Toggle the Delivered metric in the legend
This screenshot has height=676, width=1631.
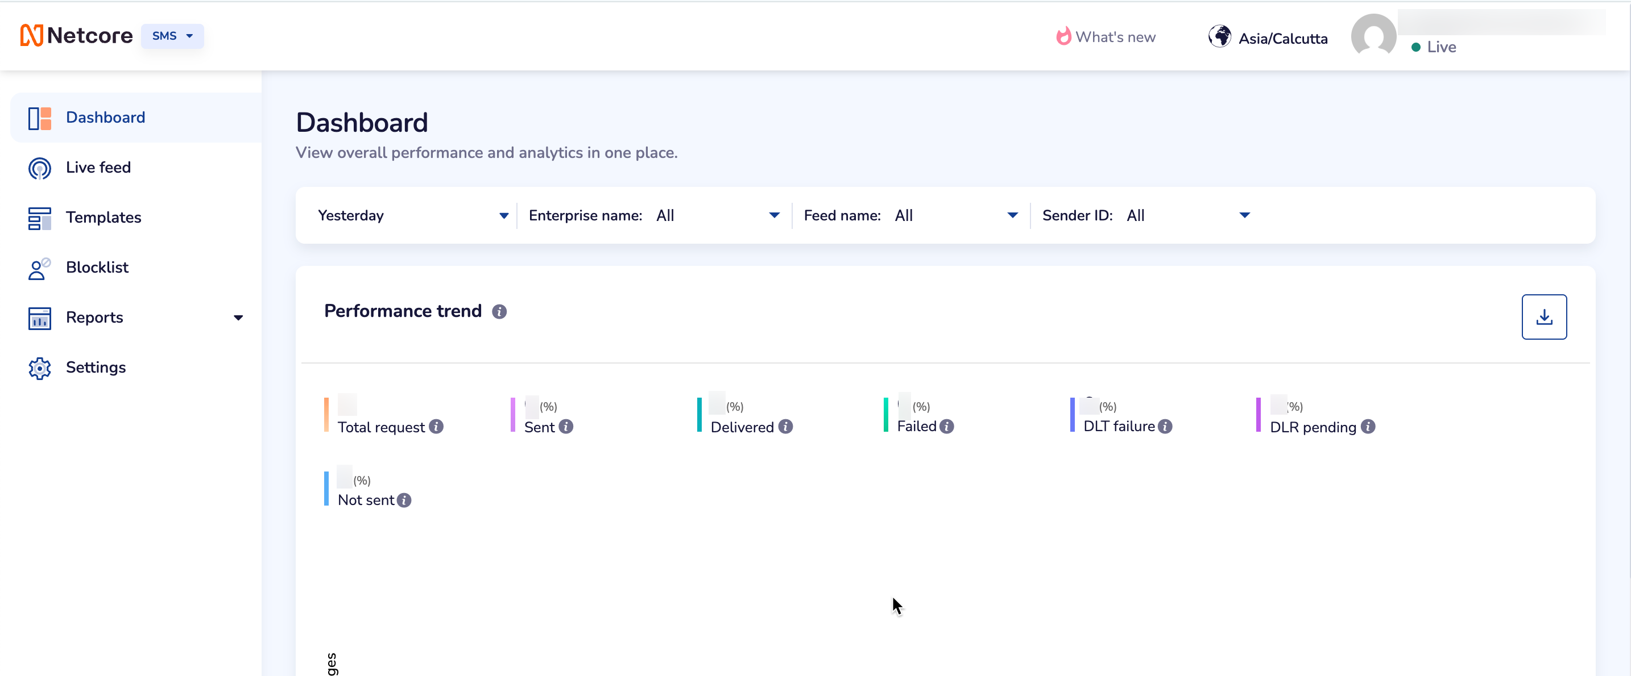(x=742, y=427)
